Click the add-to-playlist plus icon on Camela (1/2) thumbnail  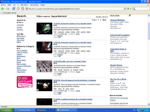click(x=37, y=33)
